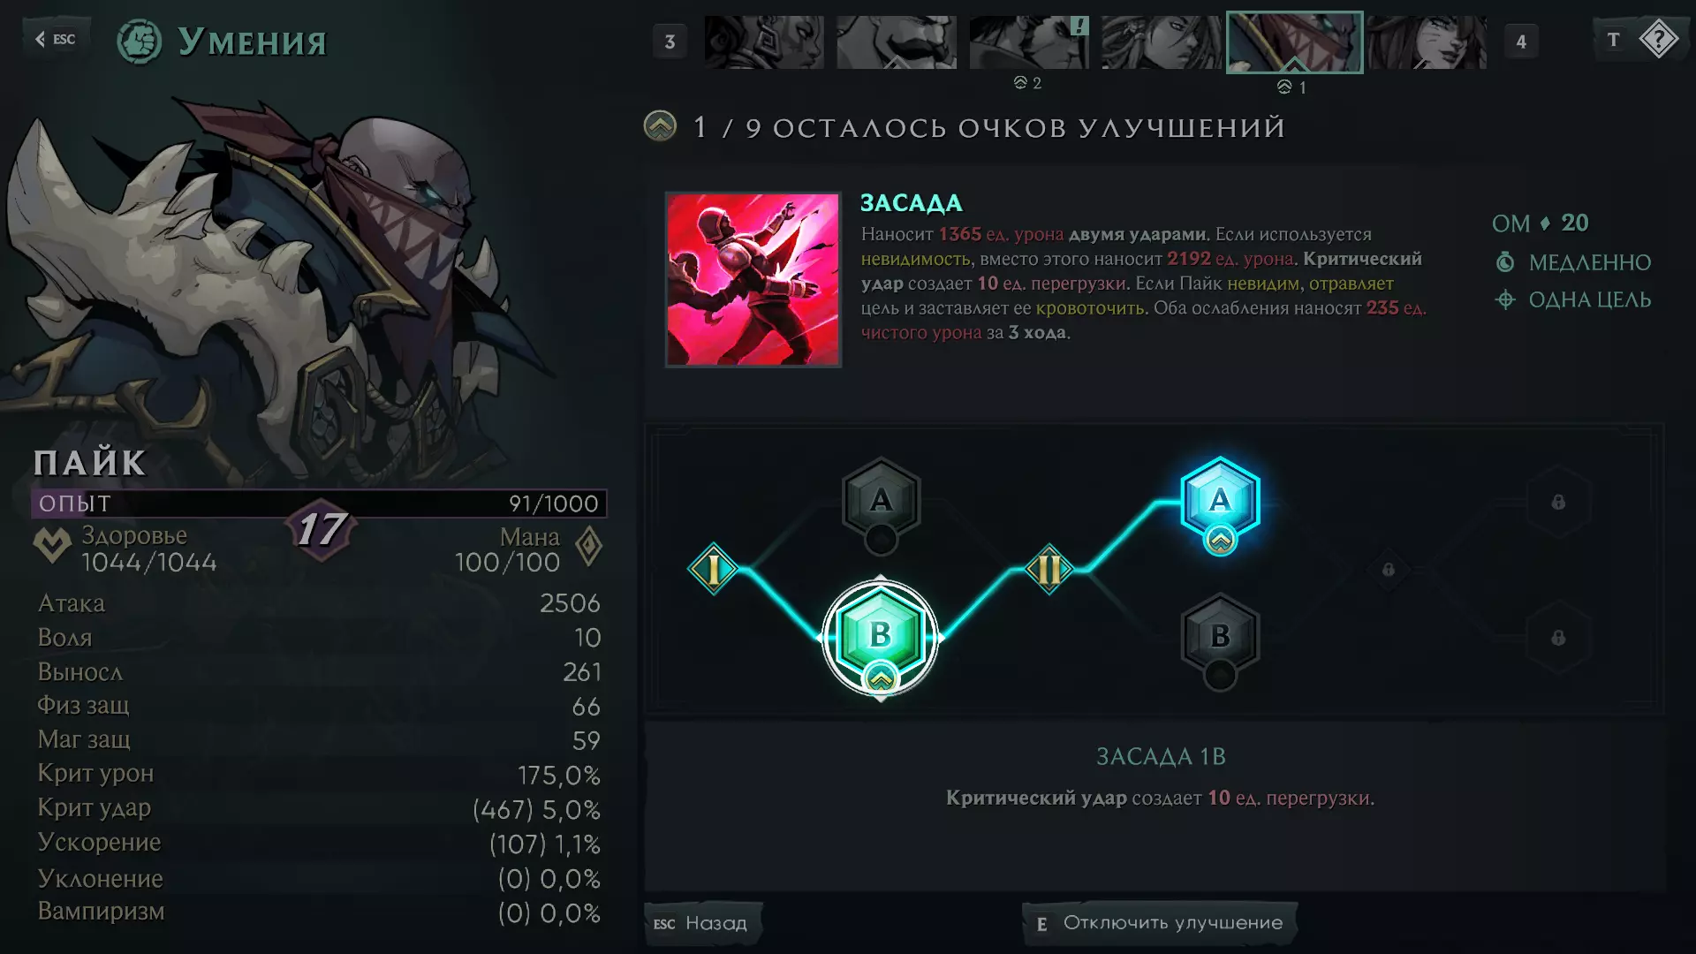Go to next champion with key 4
Image resolution: width=1696 pixels, height=954 pixels.
pos(1520,41)
